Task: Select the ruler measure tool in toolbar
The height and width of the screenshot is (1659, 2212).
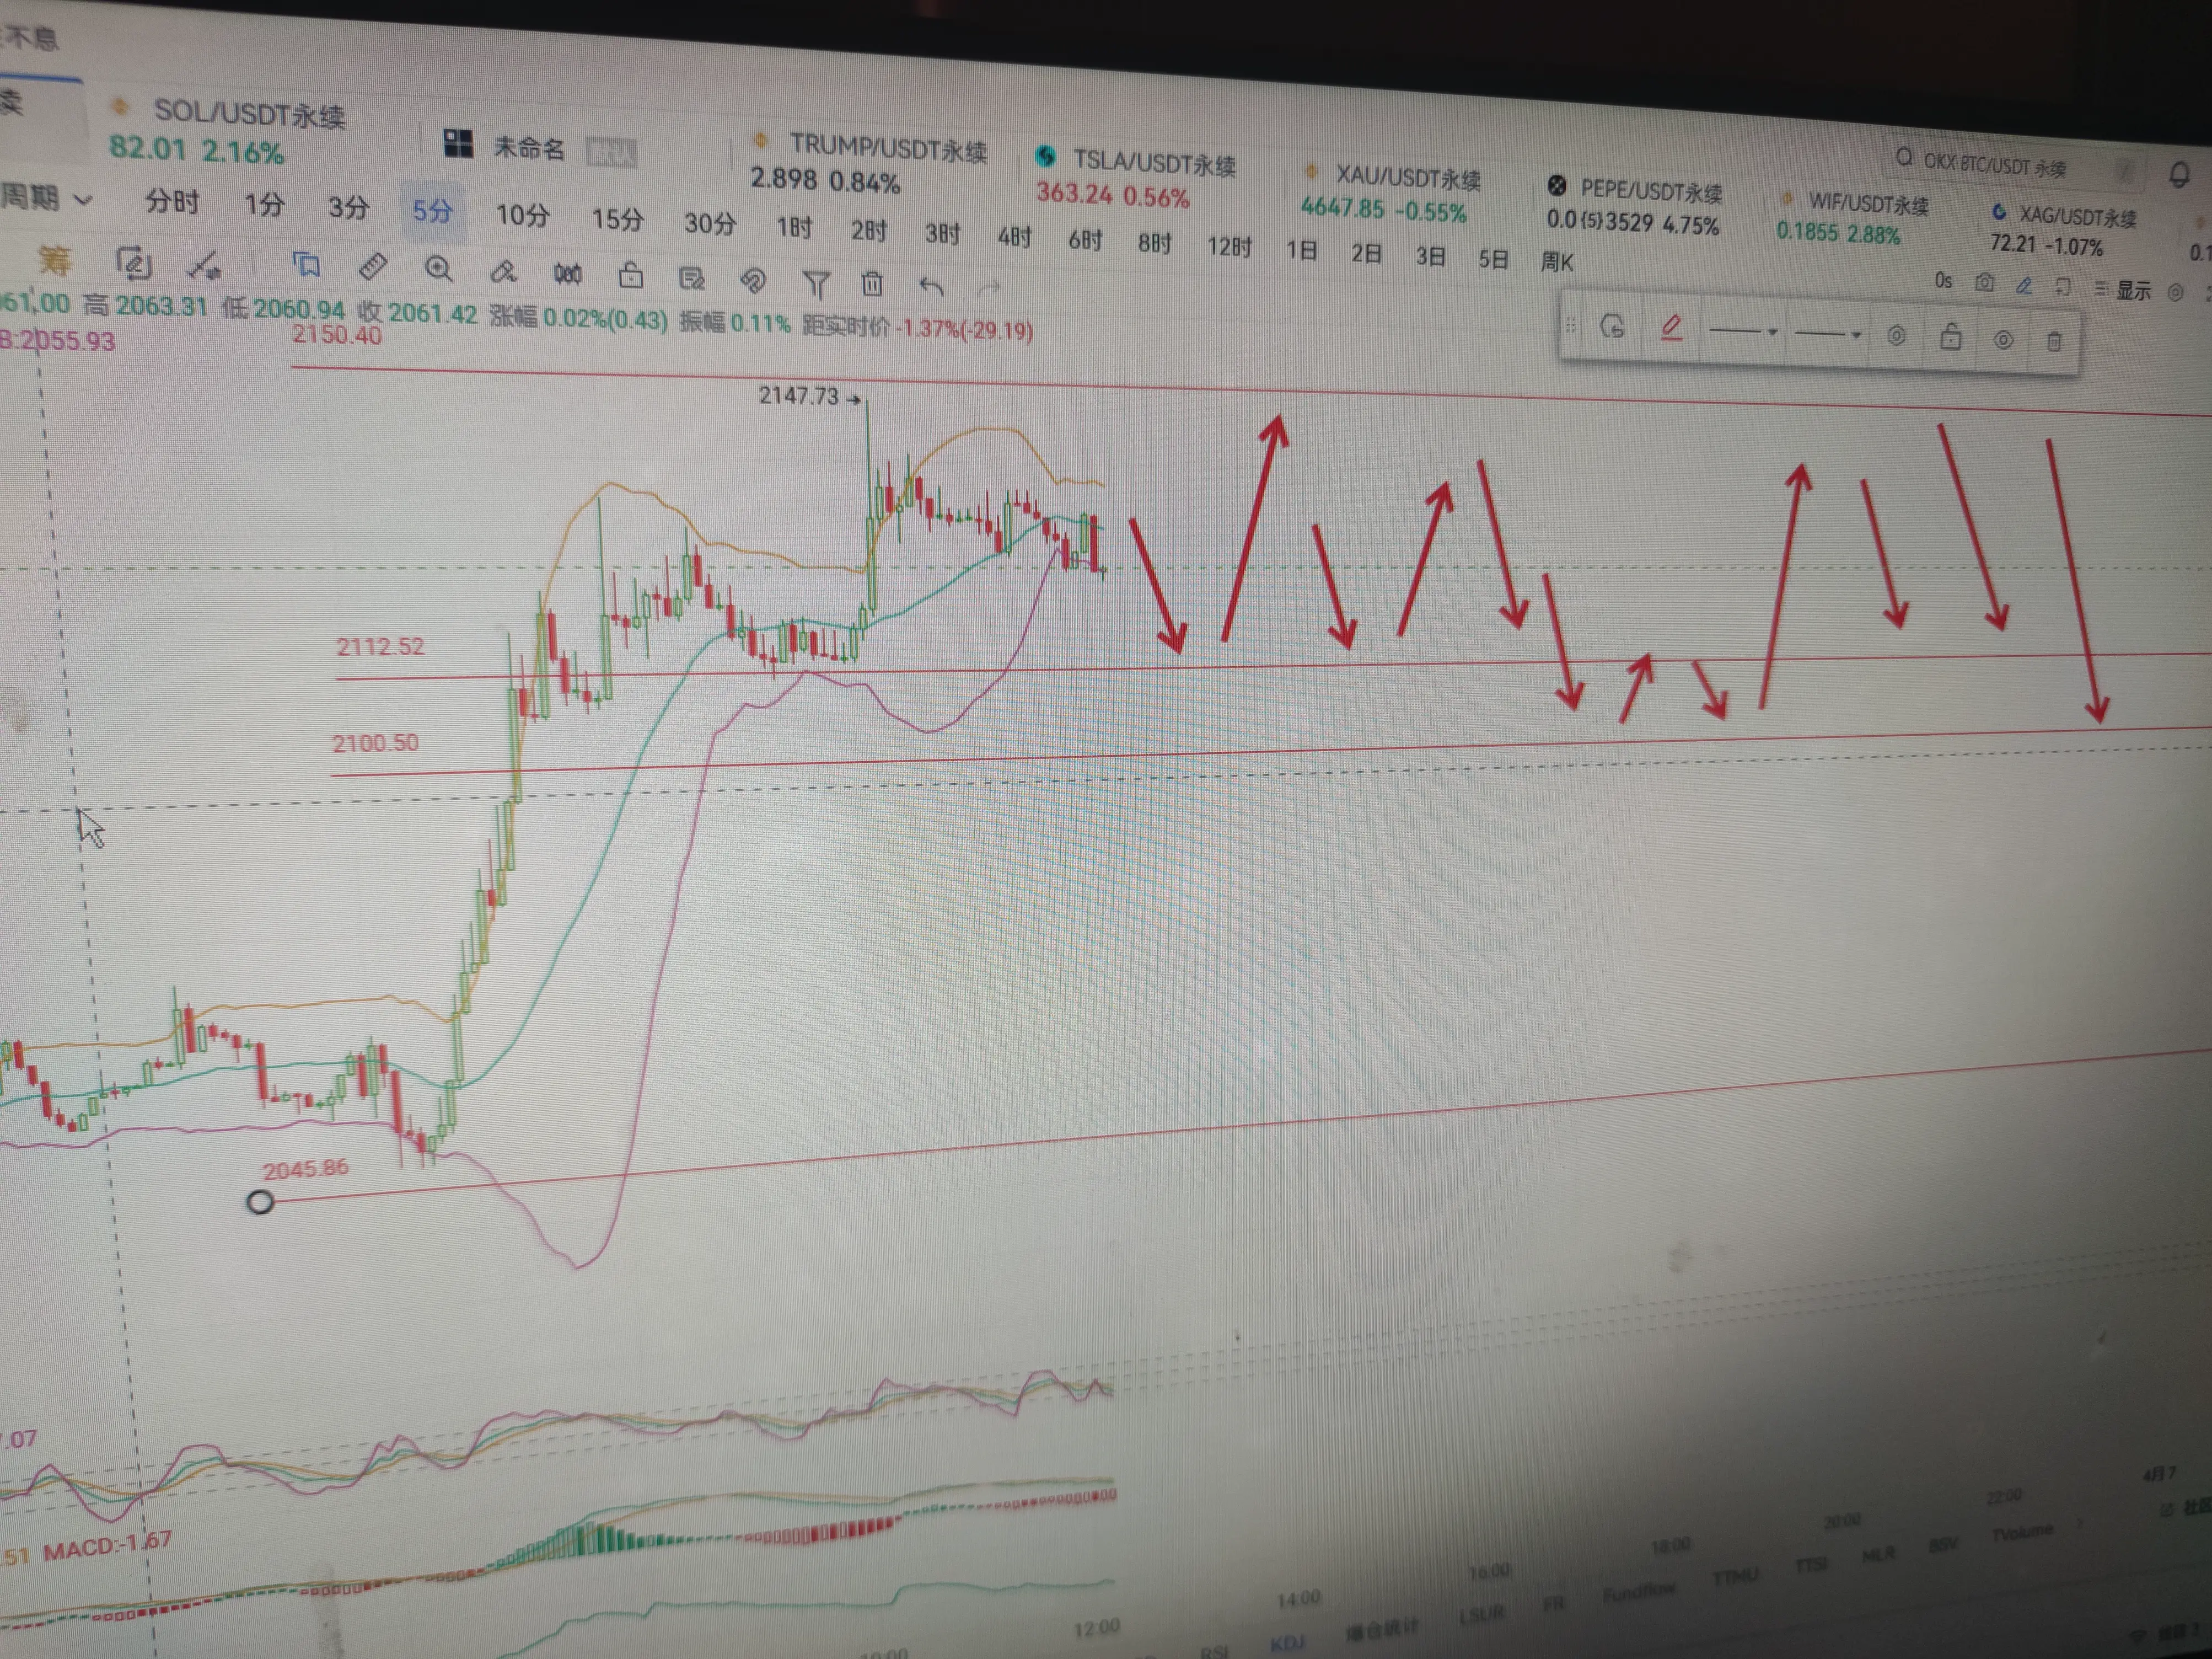Action: 372,267
